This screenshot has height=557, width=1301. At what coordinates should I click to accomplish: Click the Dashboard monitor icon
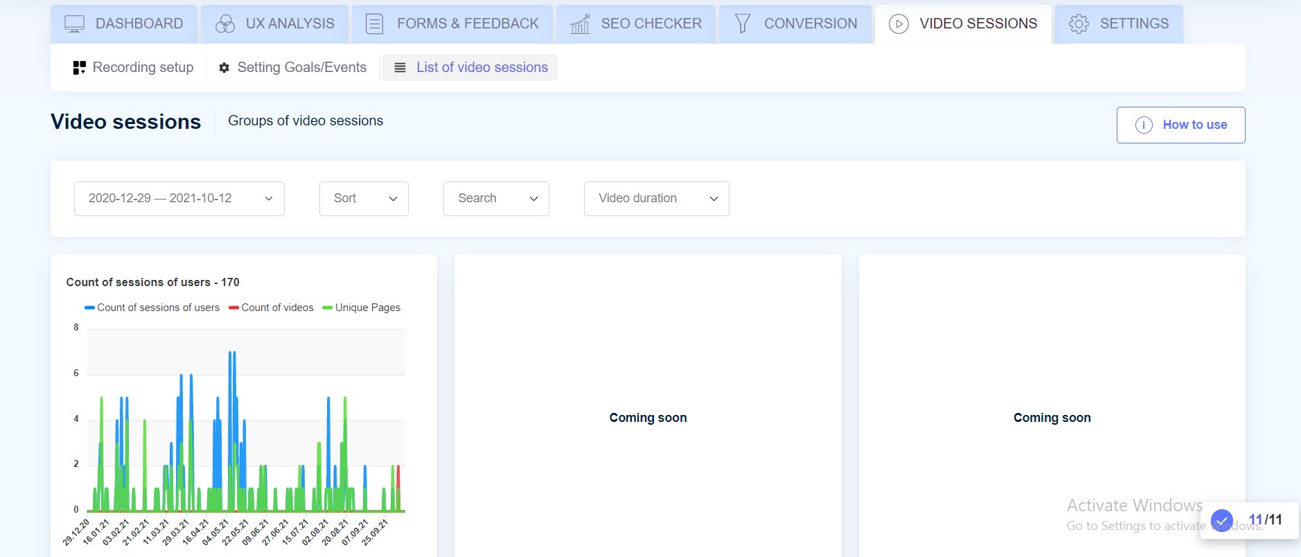74,24
